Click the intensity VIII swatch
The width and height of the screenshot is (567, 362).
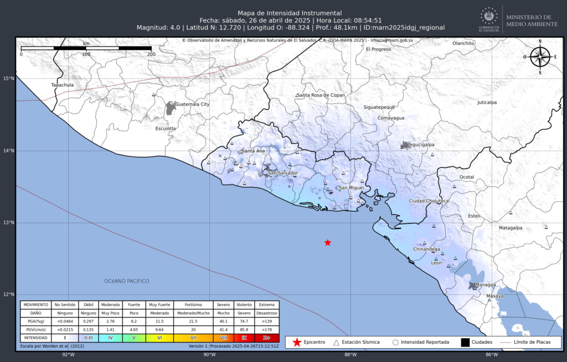224,338
